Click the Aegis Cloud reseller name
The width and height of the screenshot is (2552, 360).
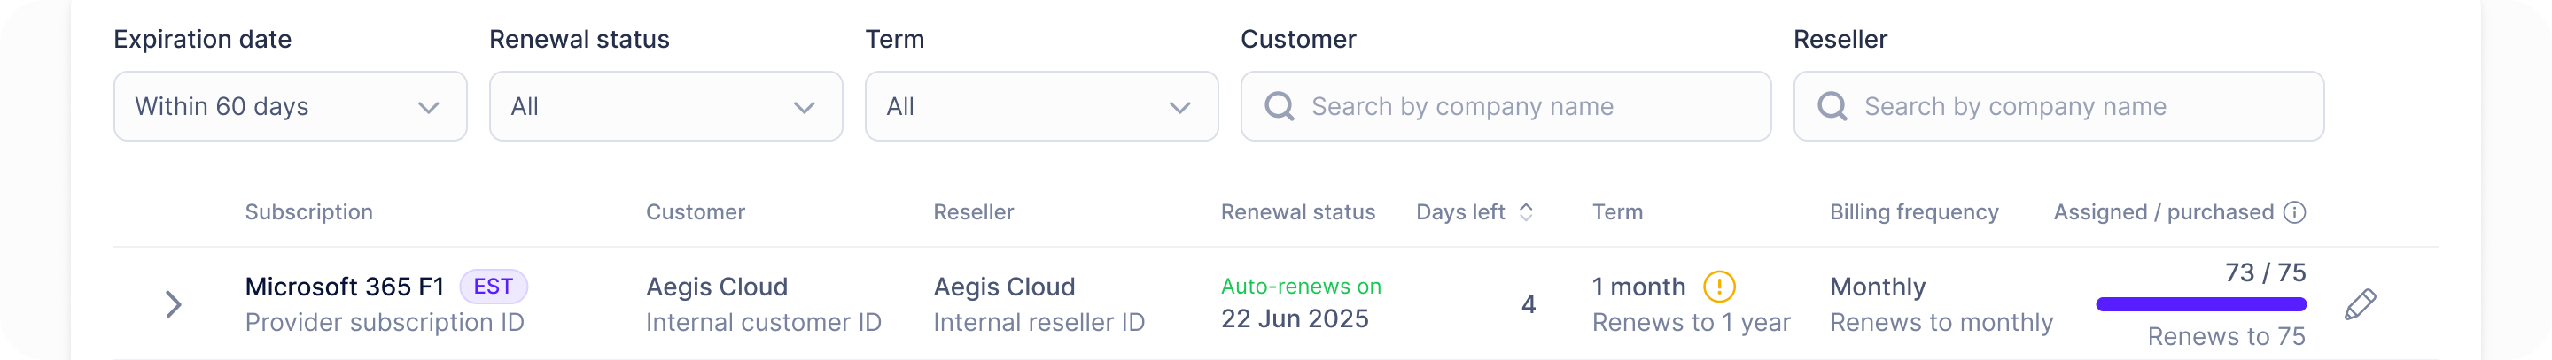pos(1004,287)
